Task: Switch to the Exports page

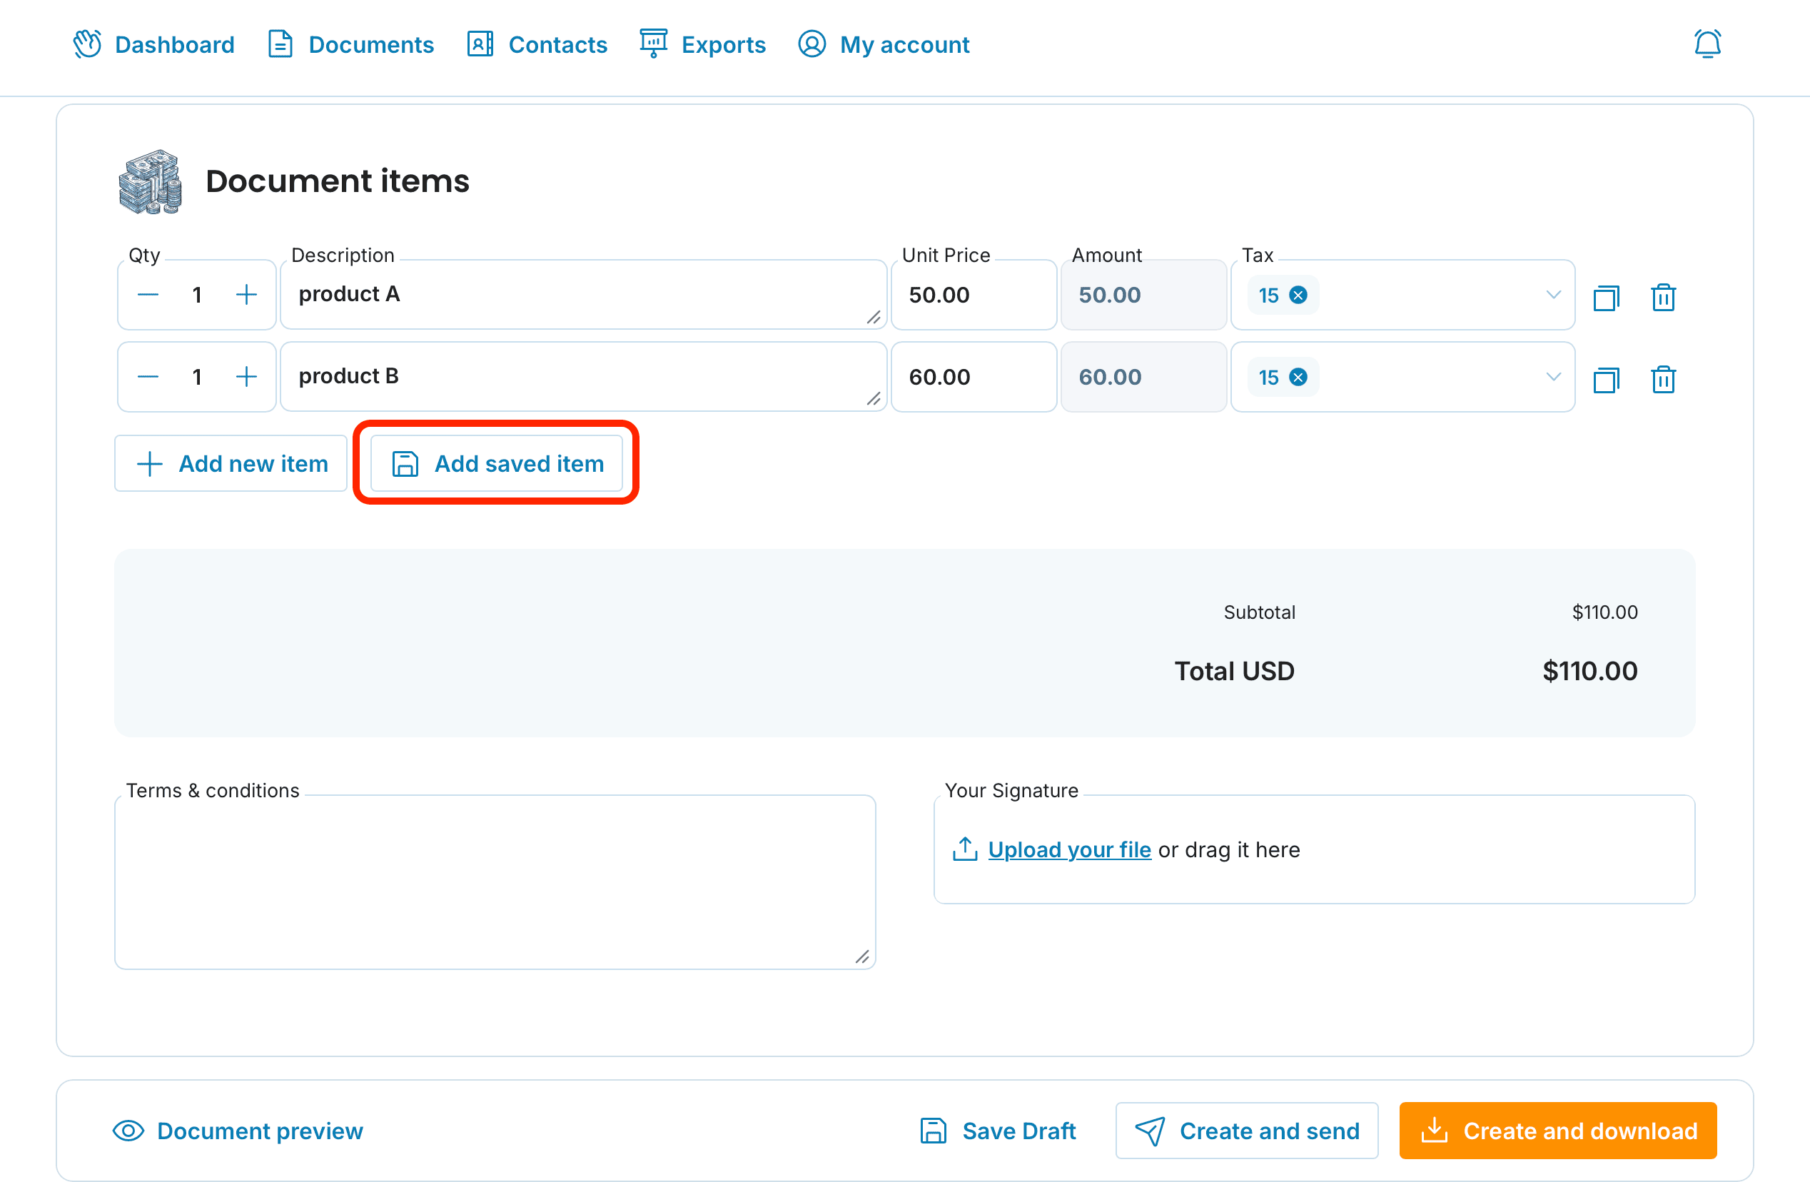Action: coord(703,44)
